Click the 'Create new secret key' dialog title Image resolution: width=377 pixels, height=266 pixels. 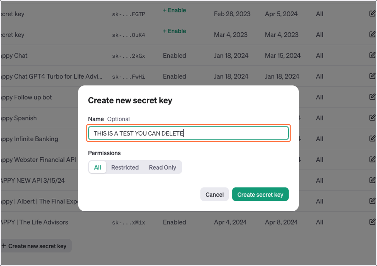click(x=130, y=101)
